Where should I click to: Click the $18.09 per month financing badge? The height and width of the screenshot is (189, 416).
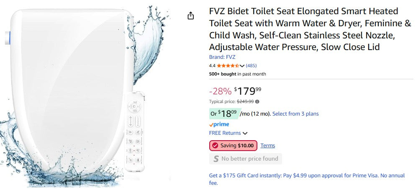coord(224,113)
